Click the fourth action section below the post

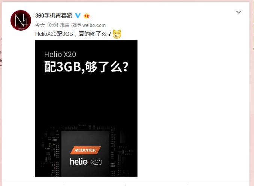[219, 184]
